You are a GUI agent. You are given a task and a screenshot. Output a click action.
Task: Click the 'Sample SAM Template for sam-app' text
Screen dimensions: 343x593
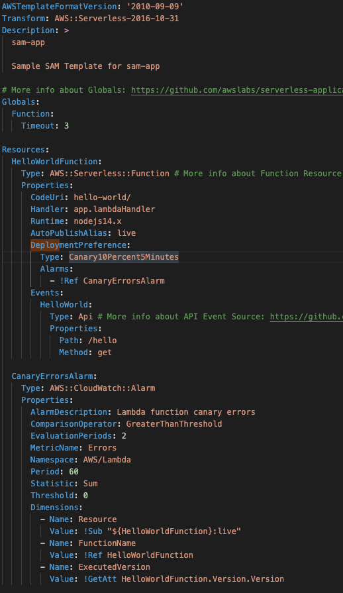tap(85, 66)
